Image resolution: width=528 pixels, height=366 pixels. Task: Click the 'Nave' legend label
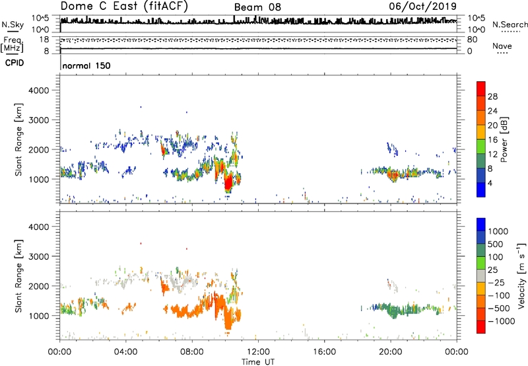point(502,46)
